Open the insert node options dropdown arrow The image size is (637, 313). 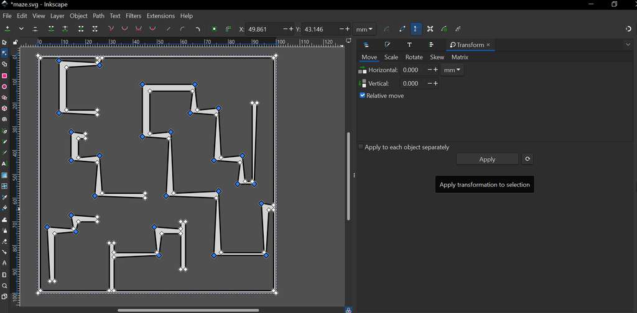21,29
